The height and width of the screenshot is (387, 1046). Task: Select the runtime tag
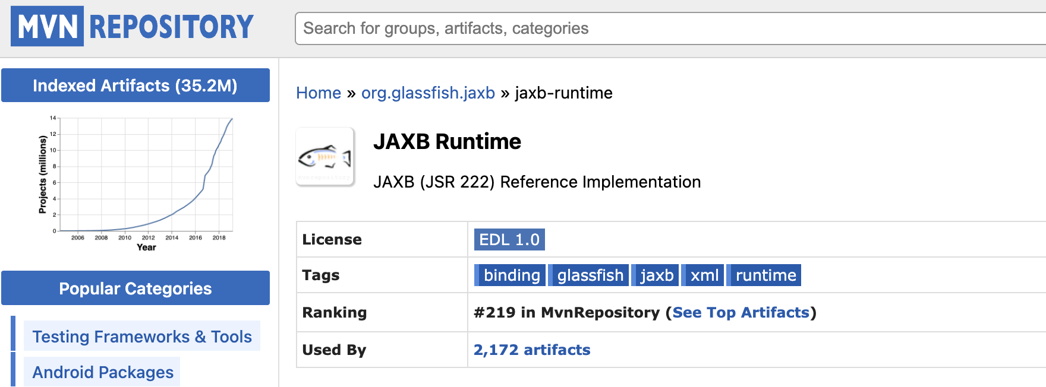(x=764, y=275)
